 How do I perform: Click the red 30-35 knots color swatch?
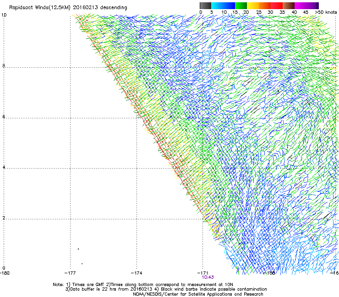(x=277, y=5)
